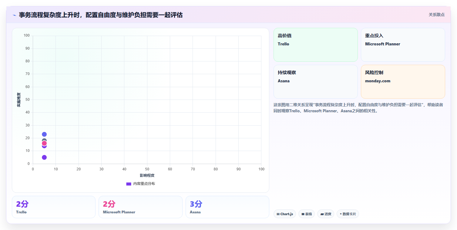Viewport: 457px width, 230px height.
Task: Select the pink scatter point near 16
Action: coord(44,143)
